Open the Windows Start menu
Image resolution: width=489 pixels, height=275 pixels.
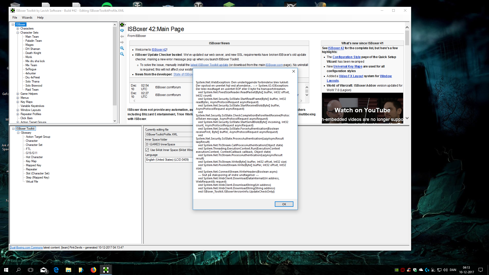coord(6,270)
